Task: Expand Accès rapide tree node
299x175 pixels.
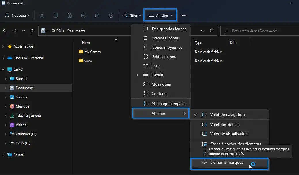Action: 3,46
